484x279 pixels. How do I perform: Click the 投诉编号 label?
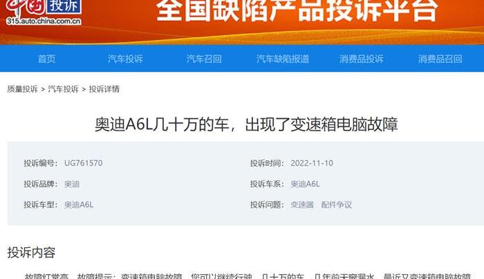[40, 163]
